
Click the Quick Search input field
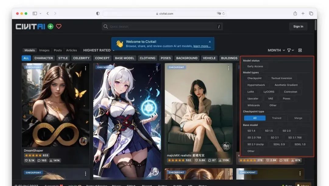pos(162,26)
